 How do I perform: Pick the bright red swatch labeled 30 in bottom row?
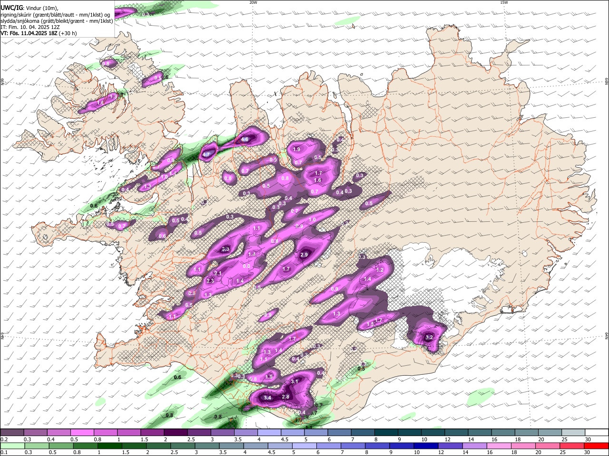pos(596,446)
